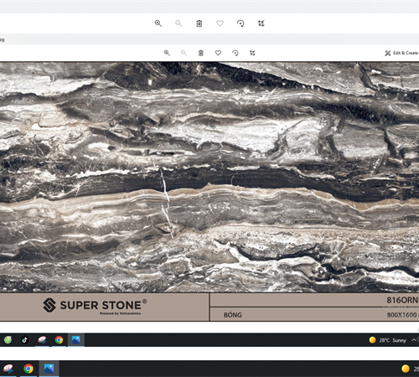Image resolution: width=419 pixels, height=377 pixels.
Task: Open the 28°C Sunny weather widget
Action: [x=388, y=340]
